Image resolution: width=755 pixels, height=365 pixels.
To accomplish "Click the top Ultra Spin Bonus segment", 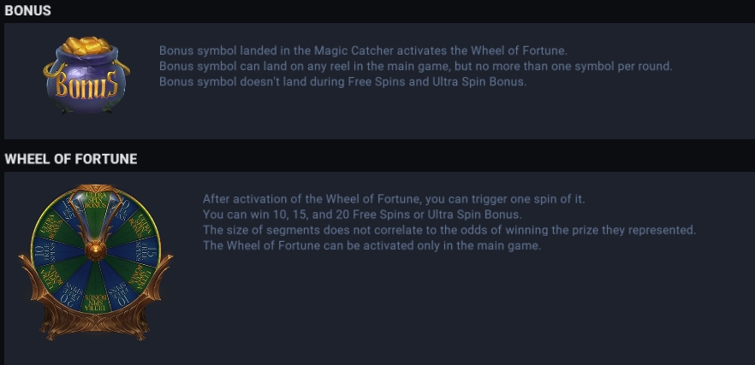I will 96,200.
